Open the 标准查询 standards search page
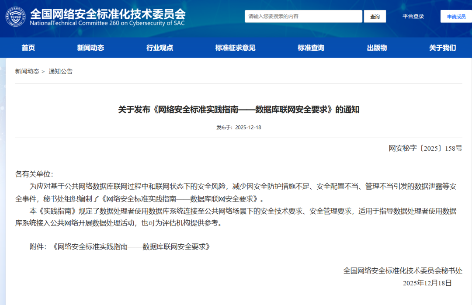 310,48
